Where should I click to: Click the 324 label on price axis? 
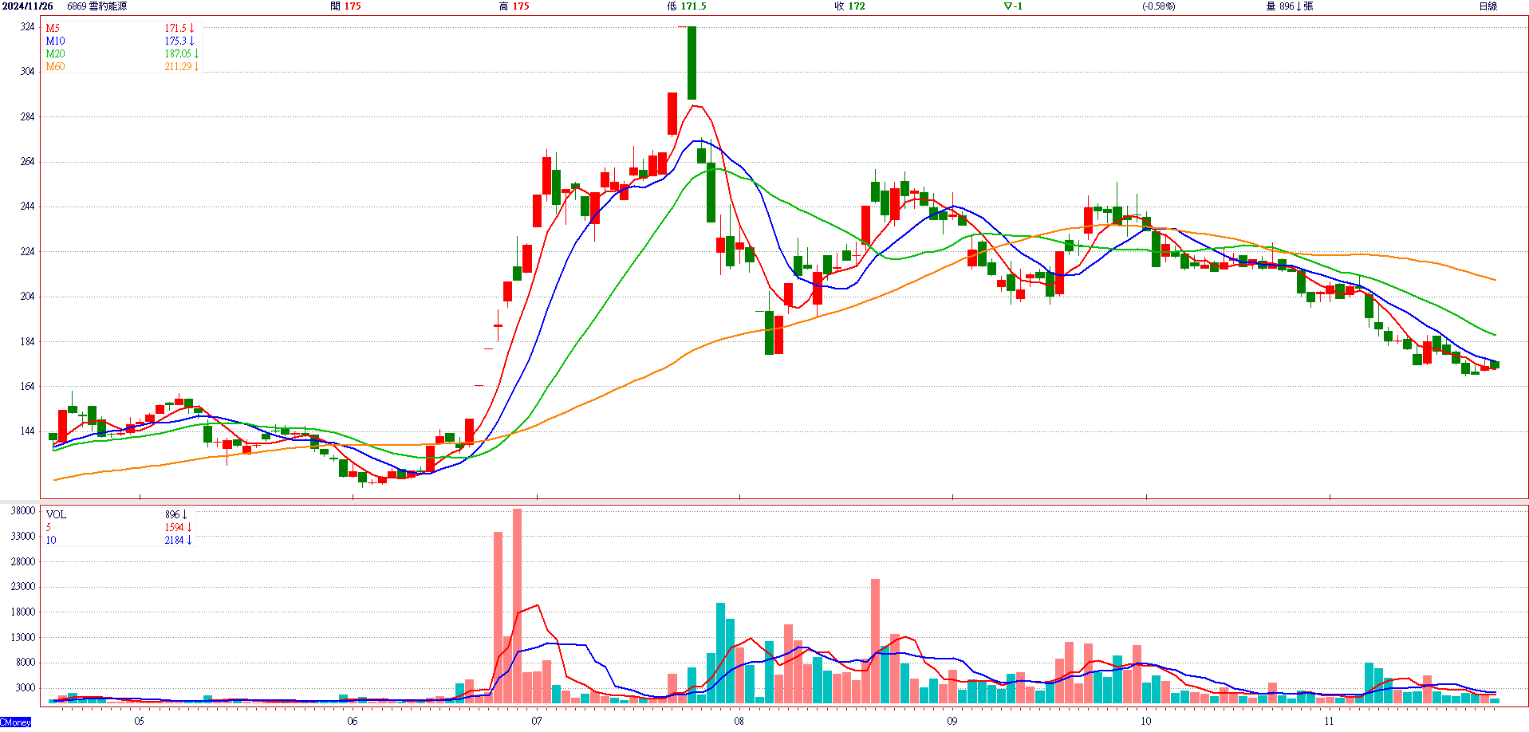tap(27, 27)
